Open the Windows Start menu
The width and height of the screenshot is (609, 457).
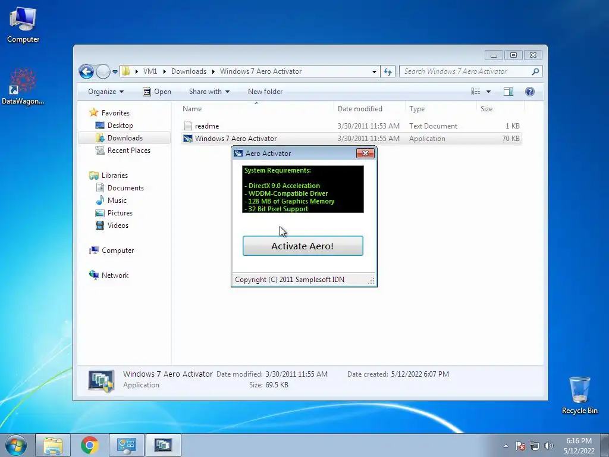[x=16, y=445]
